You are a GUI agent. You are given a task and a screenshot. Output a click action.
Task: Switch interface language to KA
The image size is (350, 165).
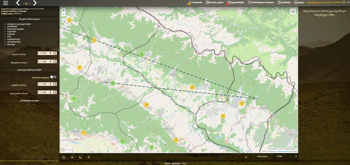pyautogui.click(x=343, y=2)
